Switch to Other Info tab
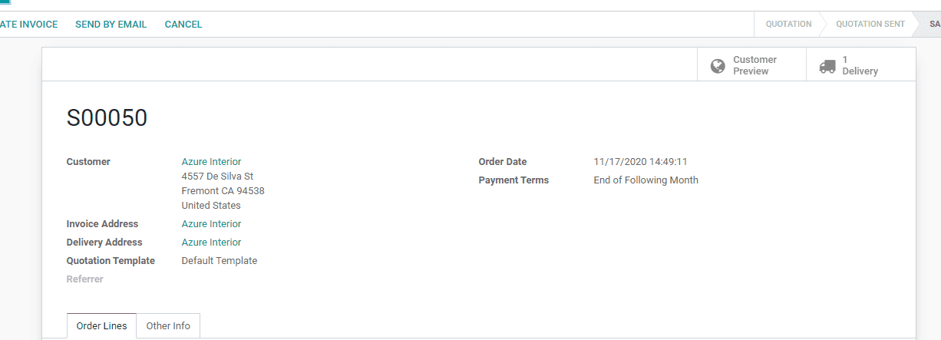Image resolution: width=941 pixels, height=340 pixels. coord(168,326)
